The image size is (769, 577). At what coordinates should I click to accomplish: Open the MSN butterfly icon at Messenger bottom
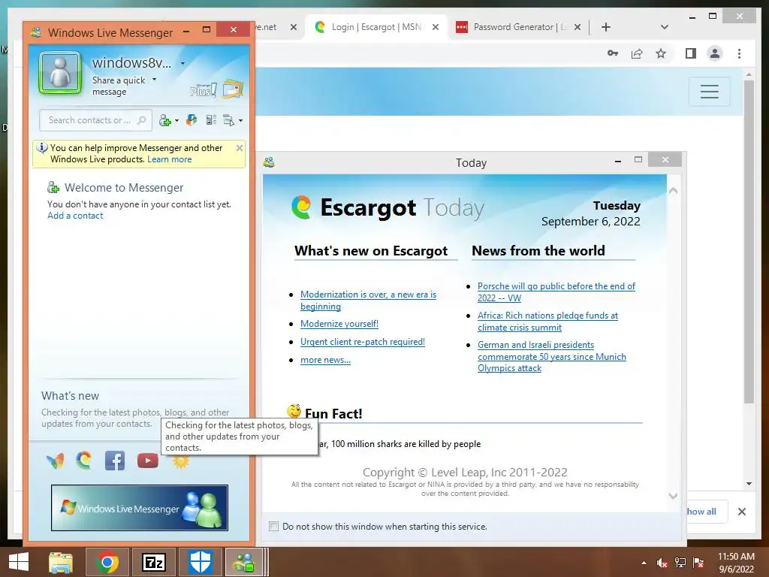55,461
